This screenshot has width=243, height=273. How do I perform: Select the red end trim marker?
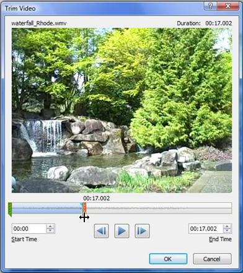click(84, 207)
